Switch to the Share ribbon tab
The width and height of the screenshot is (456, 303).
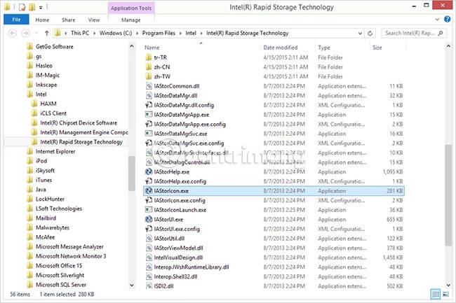68,20
